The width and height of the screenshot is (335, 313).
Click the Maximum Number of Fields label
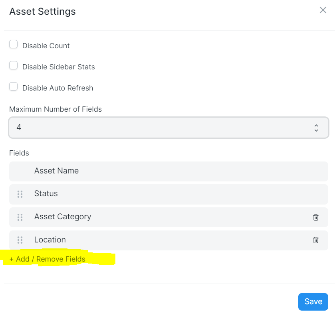tap(56, 109)
